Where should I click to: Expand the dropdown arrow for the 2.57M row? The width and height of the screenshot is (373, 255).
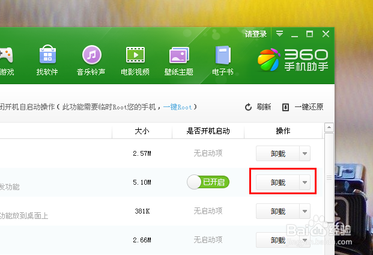pos(305,153)
